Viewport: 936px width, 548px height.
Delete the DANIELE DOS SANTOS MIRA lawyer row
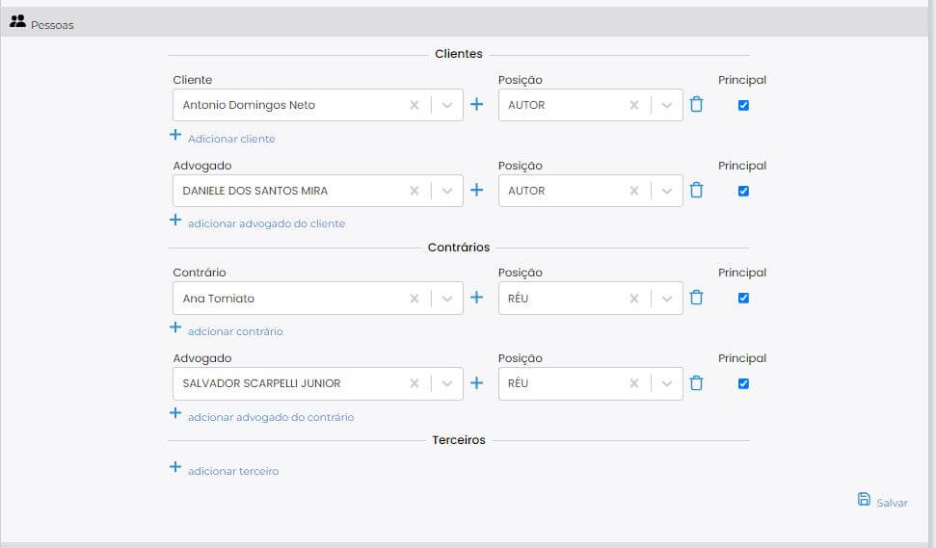[696, 191]
